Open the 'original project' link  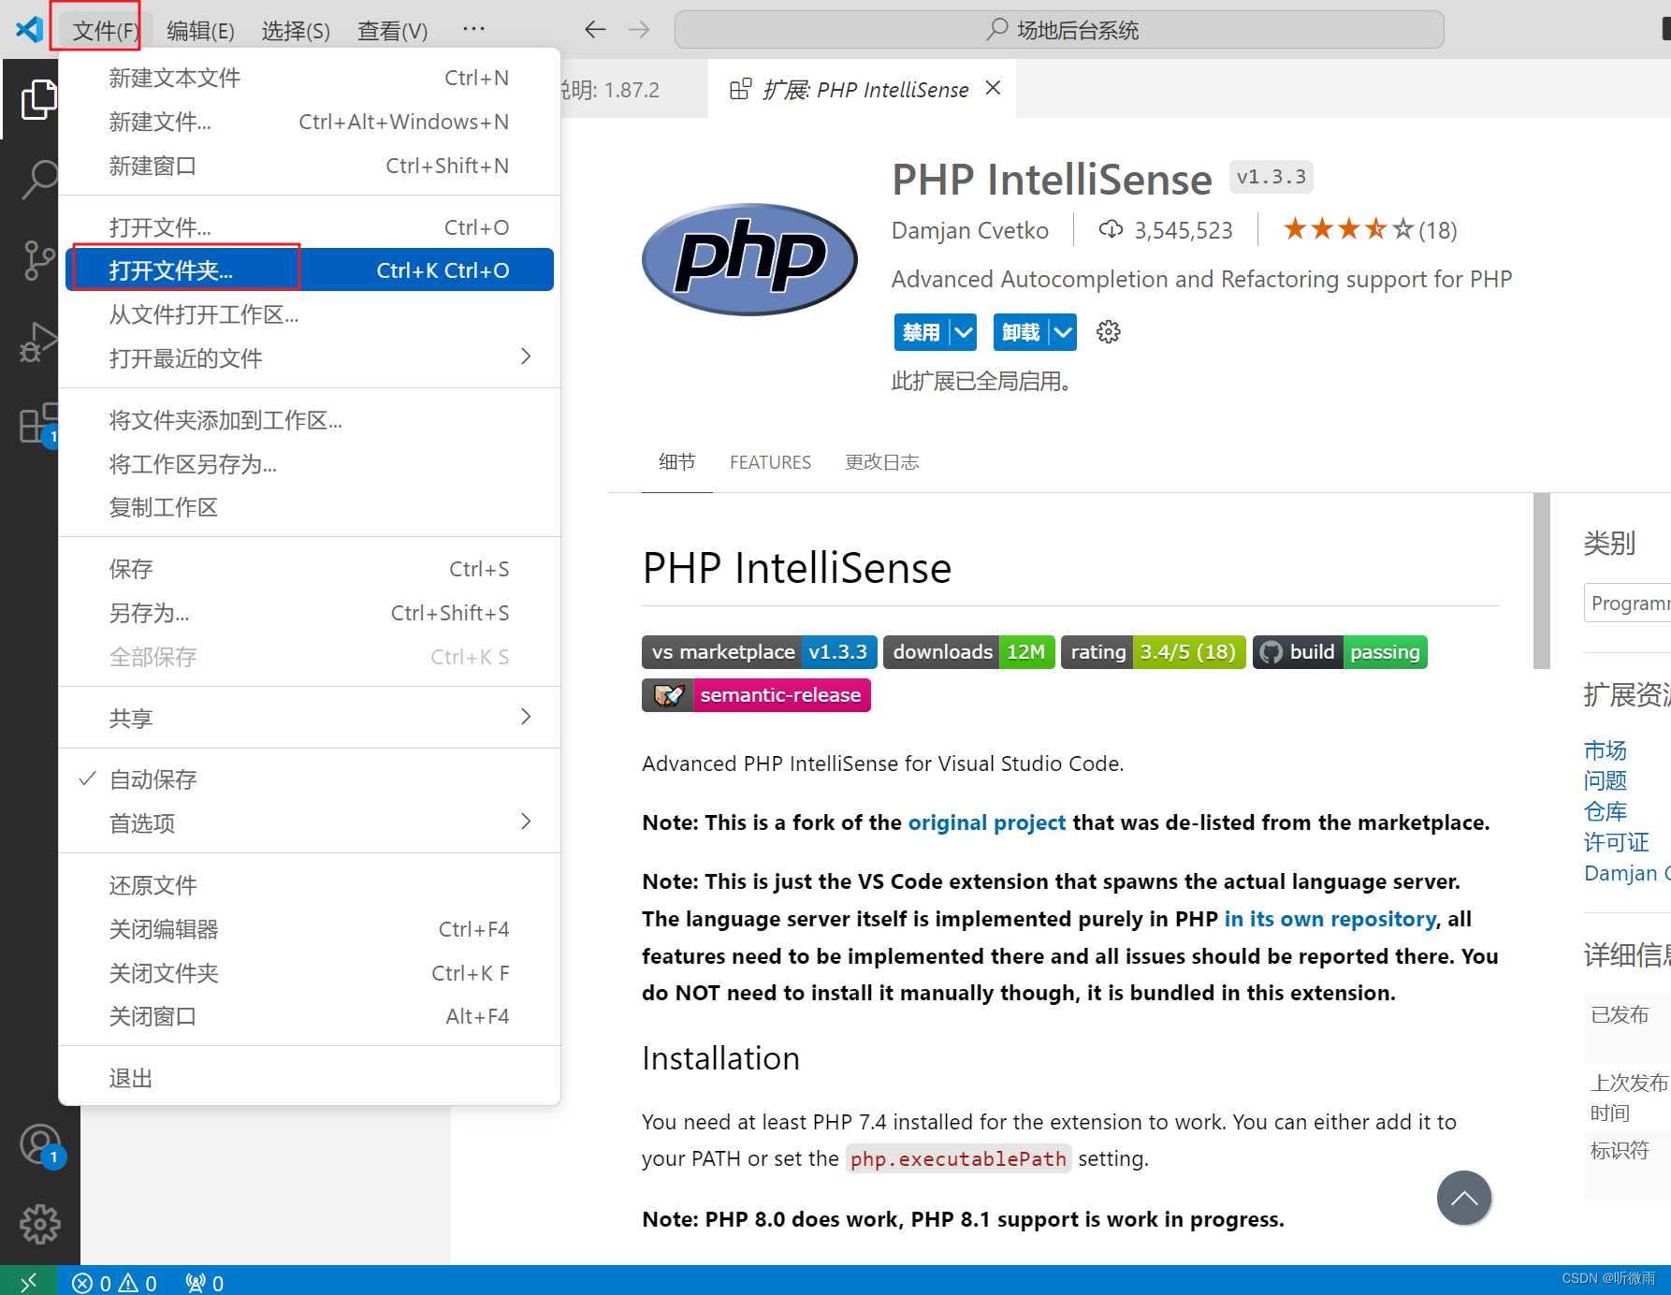pyautogui.click(x=987, y=822)
